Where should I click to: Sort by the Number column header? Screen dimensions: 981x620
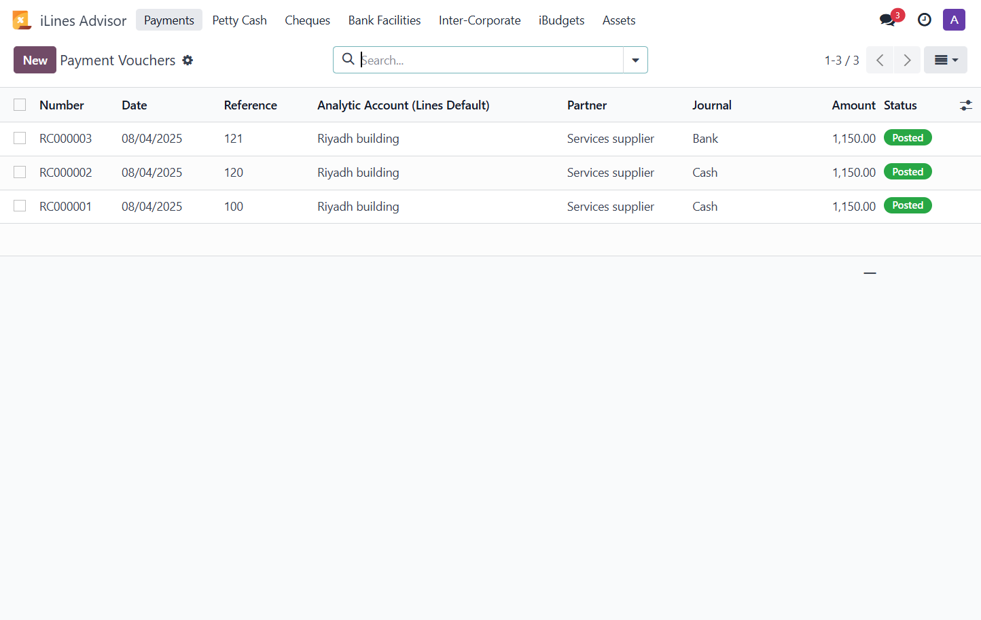click(x=62, y=105)
